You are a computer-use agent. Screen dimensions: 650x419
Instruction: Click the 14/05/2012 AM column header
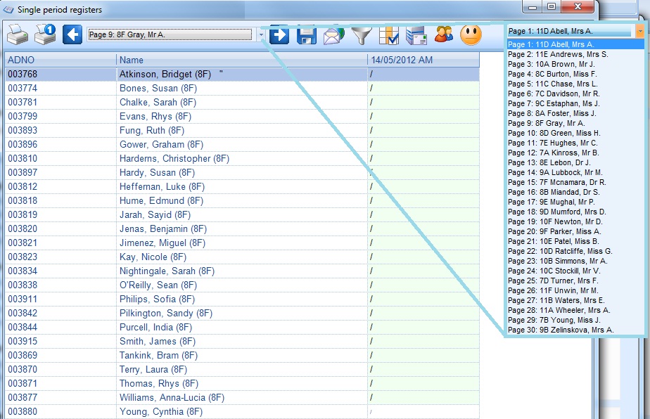click(x=423, y=60)
